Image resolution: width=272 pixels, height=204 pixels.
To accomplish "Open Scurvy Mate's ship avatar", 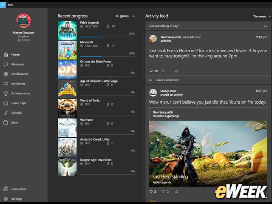I will tap(153, 93).
